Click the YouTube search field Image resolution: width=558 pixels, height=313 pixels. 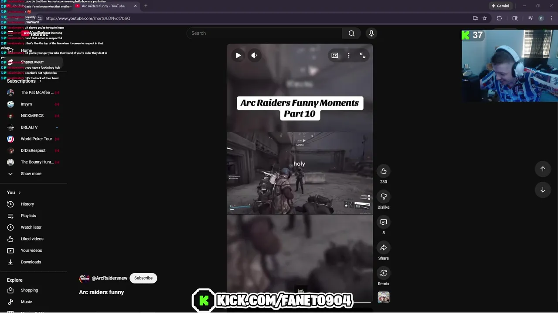265,33
